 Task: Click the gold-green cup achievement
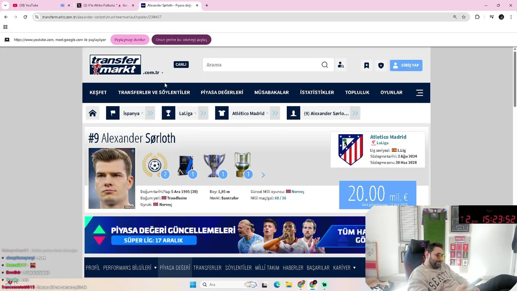(x=242, y=165)
